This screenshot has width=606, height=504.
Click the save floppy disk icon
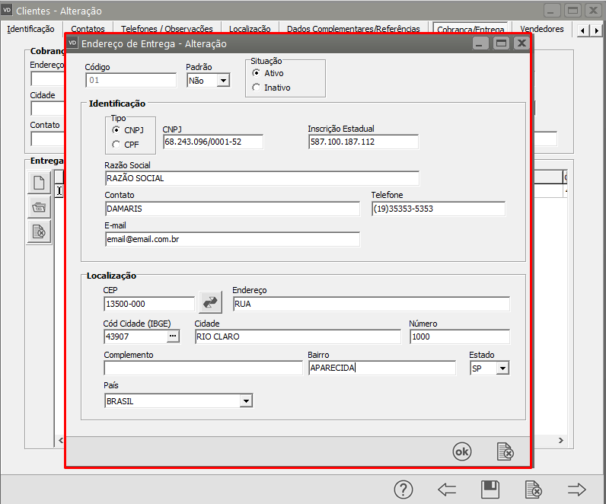(490, 489)
